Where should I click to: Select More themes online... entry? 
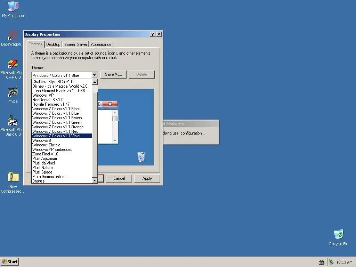62,177
